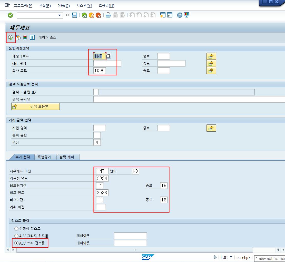
Task: Click the blue Program Documentation info icon
Action: click(x=32, y=37)
